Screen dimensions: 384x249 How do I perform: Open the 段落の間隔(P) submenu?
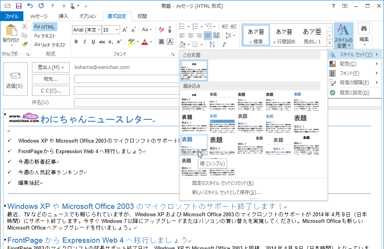pos(355,83)
